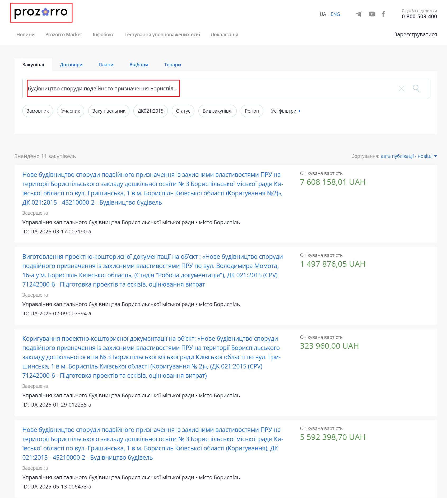
Task: Clear the search field with X icon
Action: click(x=401, y=89)
